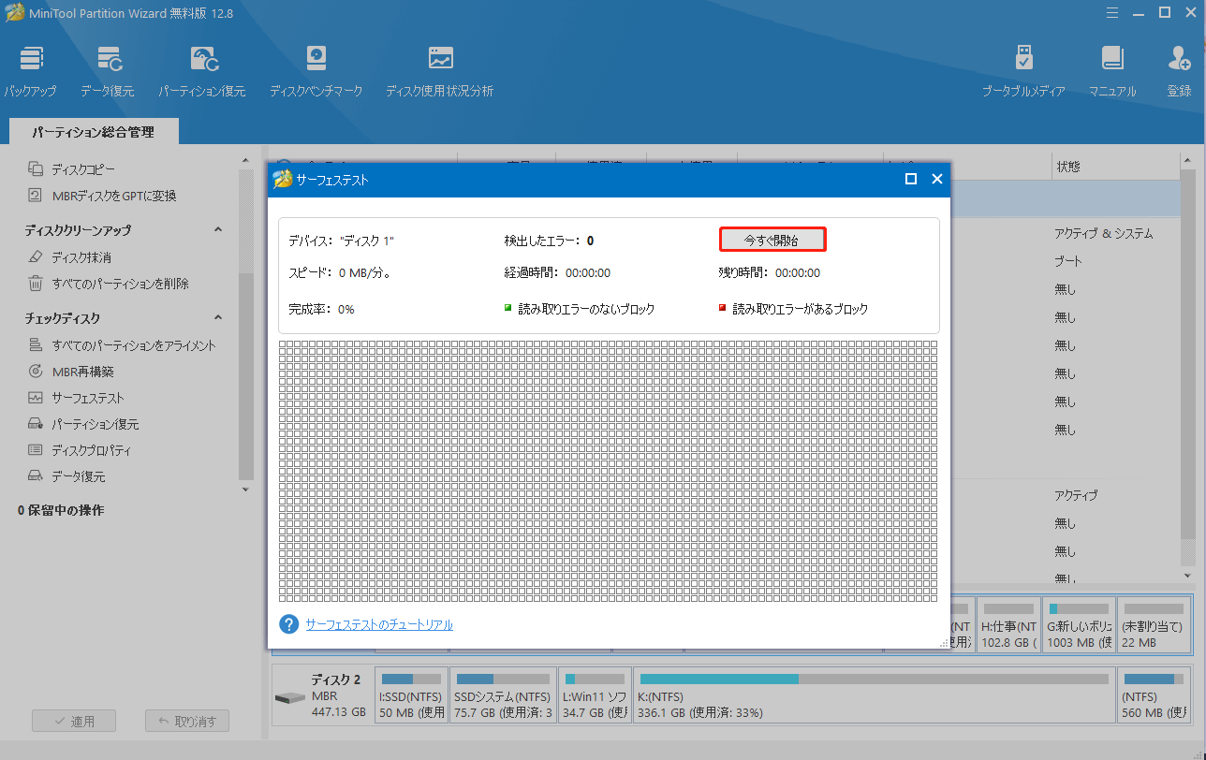1206x760 pixels.
Task: Open ディスクプロパティ in sidebar
Action: click(x=79, y=450)
